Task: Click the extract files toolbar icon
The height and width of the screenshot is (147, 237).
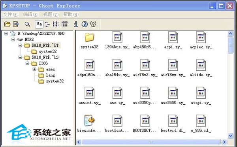Action: [16, 24]
